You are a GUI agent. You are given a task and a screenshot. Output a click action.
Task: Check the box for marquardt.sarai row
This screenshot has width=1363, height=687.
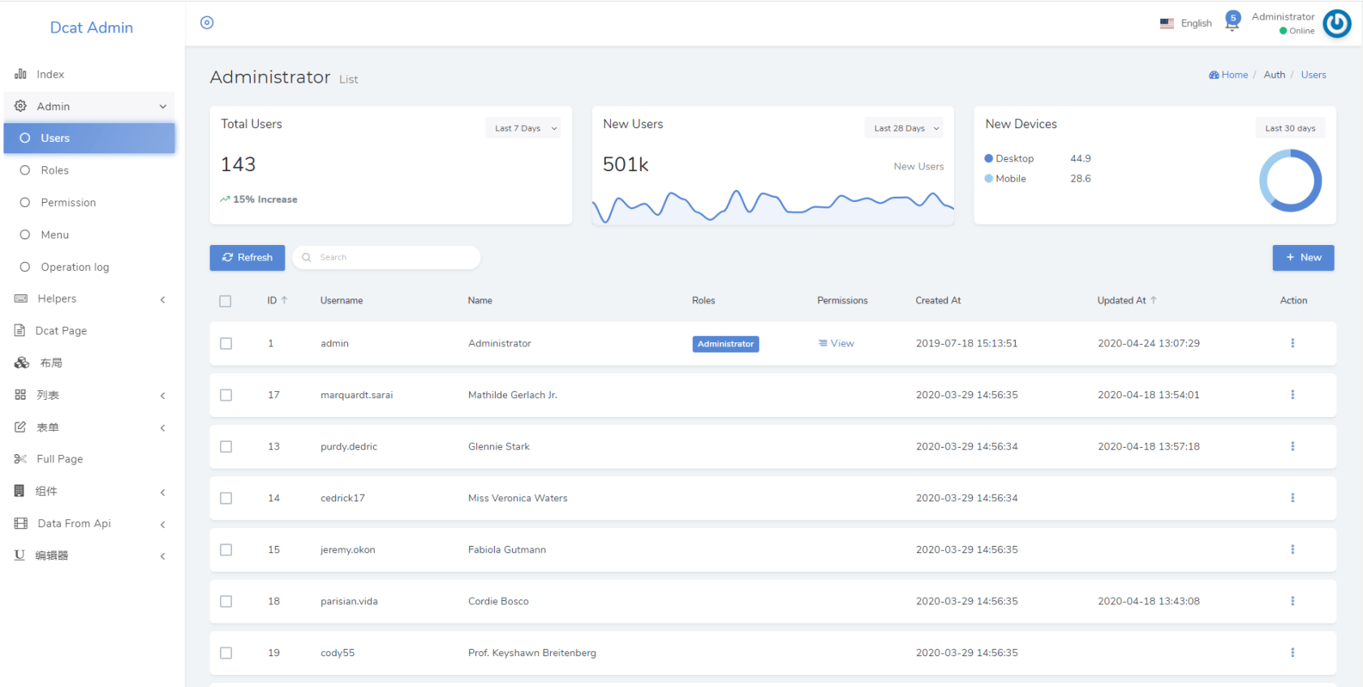226,395
